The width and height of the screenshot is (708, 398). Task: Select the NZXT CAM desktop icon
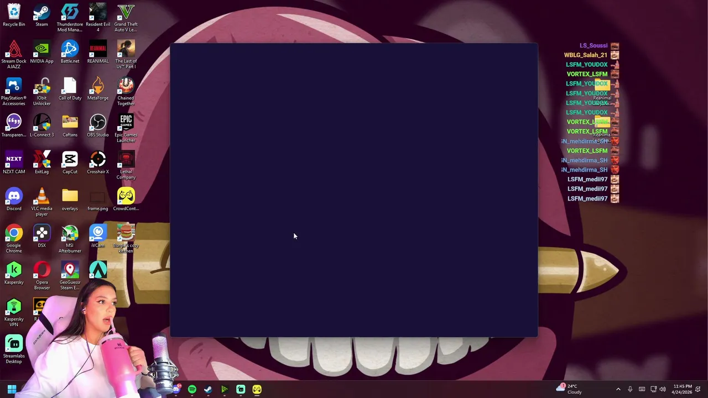tap(14, 163)
